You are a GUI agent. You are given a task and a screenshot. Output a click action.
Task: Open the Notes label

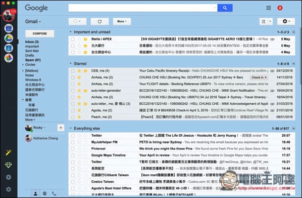[x=29, y=75]
